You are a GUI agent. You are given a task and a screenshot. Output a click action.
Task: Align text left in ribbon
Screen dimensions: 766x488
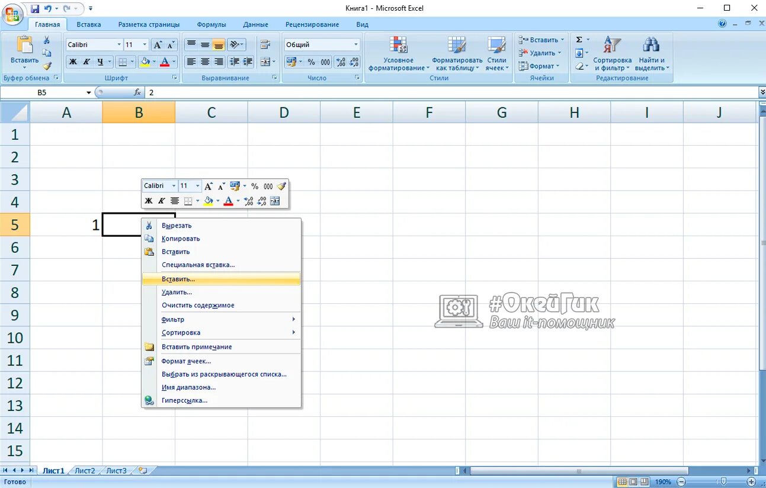[x=191, y=62]
